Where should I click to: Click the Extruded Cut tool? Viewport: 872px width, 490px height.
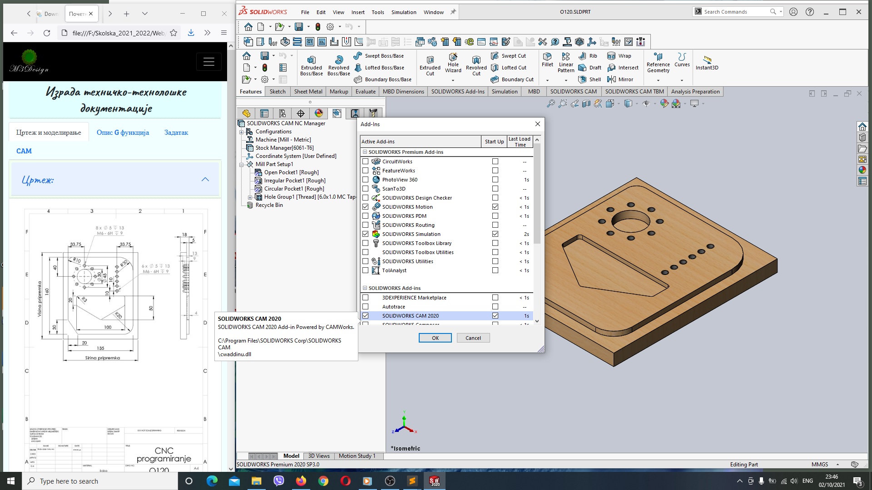[x=430, y=65]
